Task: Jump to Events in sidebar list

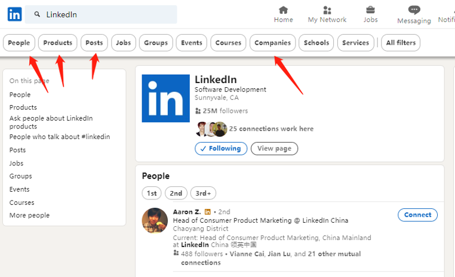Action: pyautogui.click(x=20, y=189)
